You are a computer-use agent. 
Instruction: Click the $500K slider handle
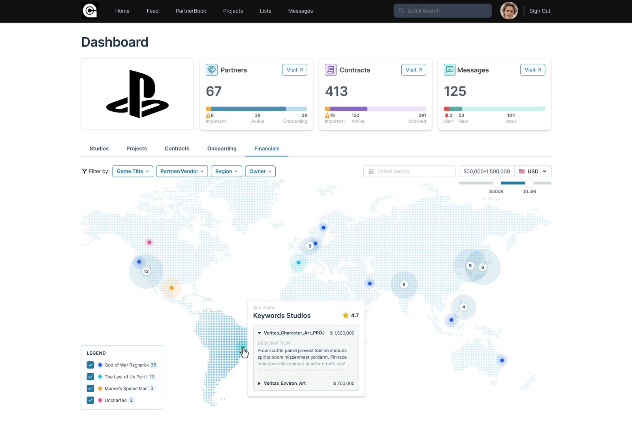tap(497, 183)
